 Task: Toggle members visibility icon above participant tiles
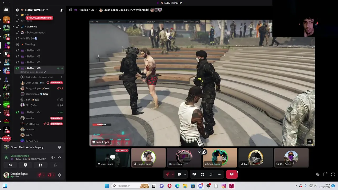tap(204, 152)
